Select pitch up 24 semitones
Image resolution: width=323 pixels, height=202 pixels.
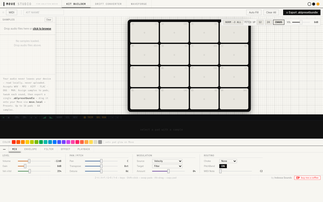[x=268, y=22]
